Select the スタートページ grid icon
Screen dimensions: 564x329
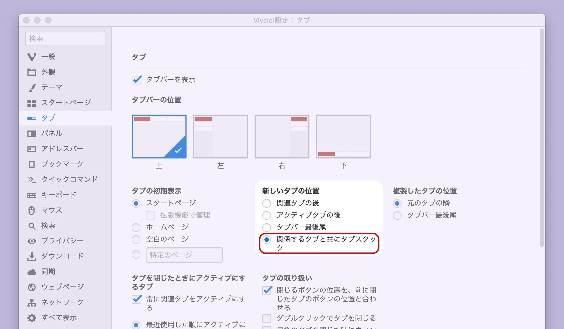coord(32,103)
